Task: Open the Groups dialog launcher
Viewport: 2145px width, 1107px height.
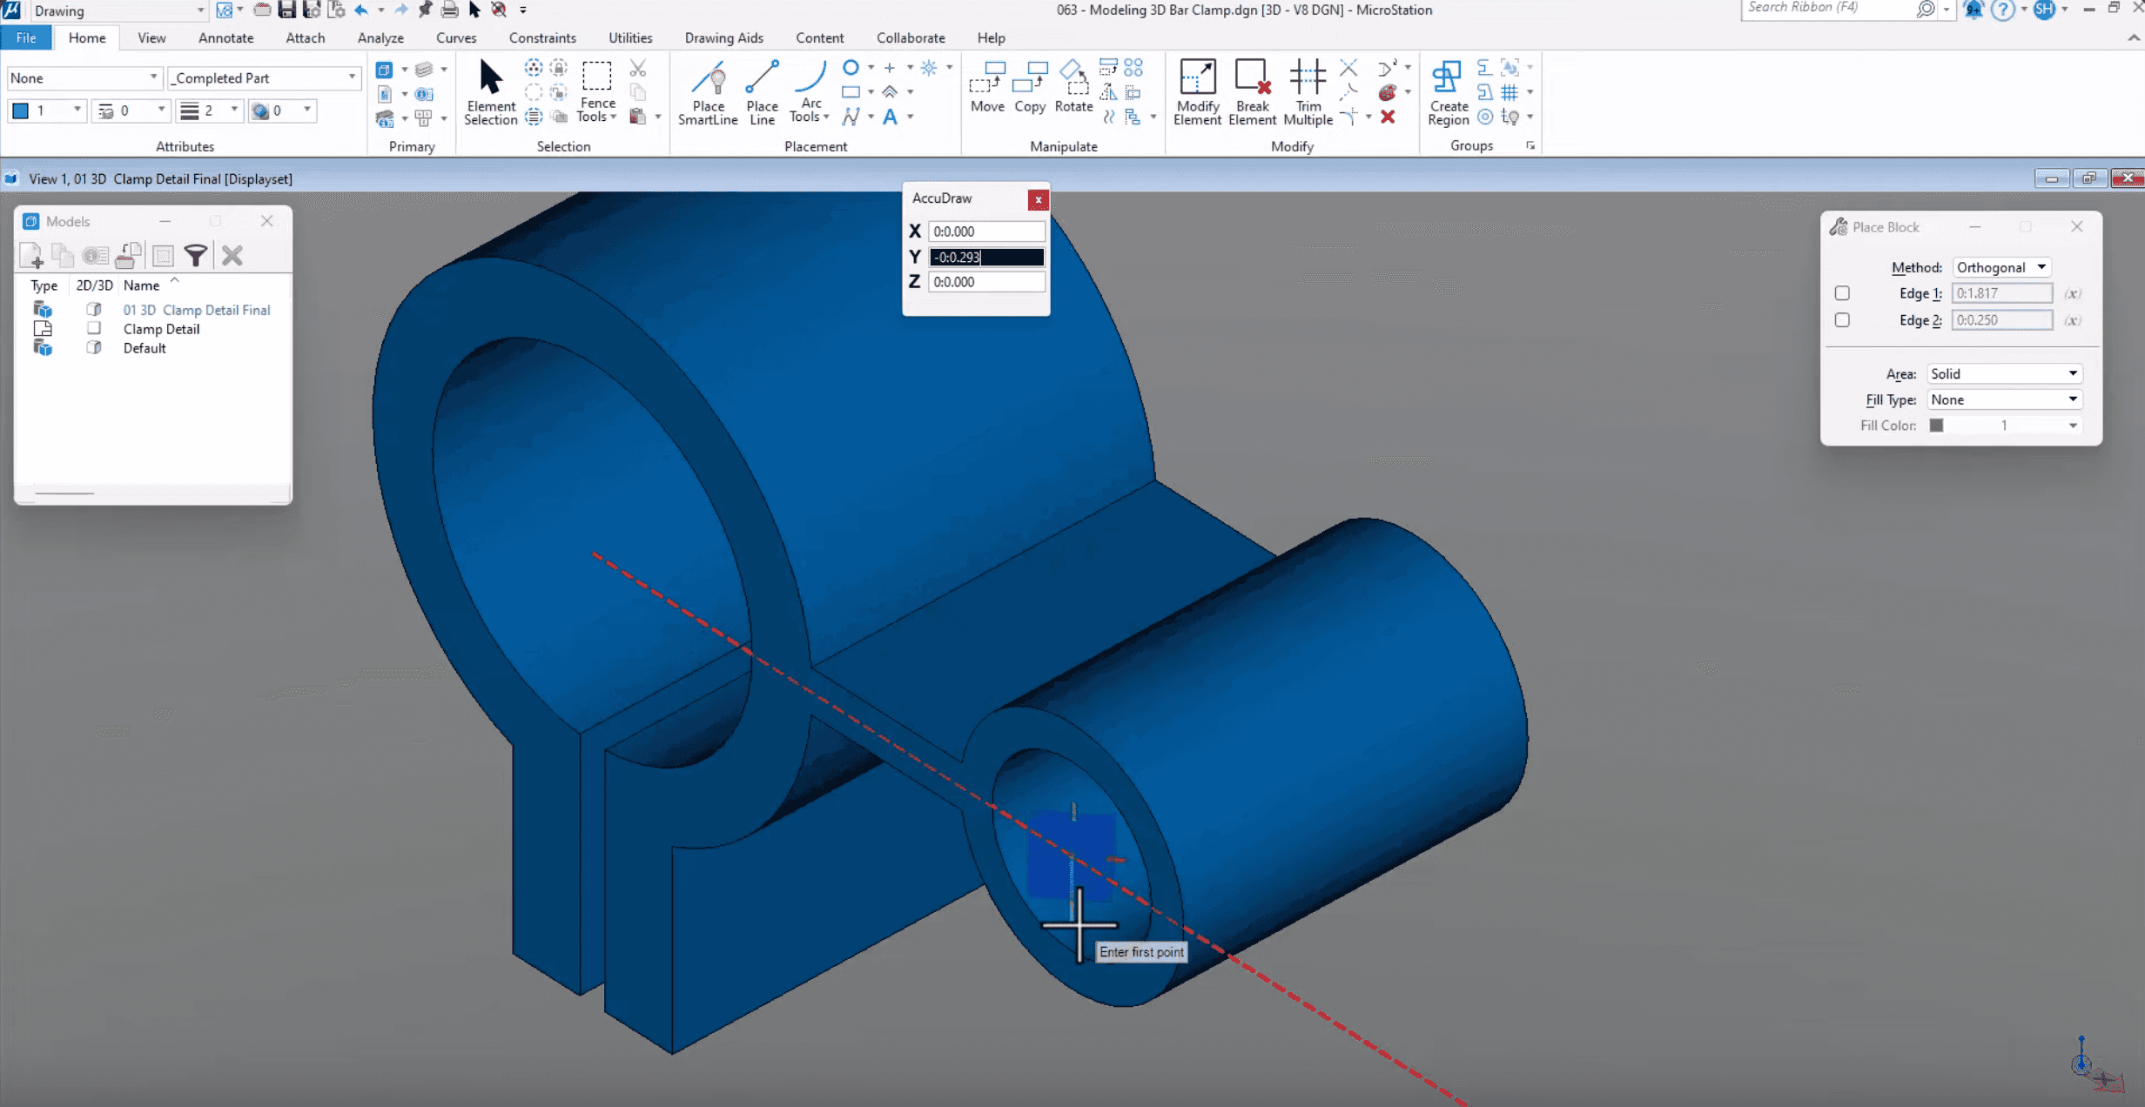Action: 1530,145
